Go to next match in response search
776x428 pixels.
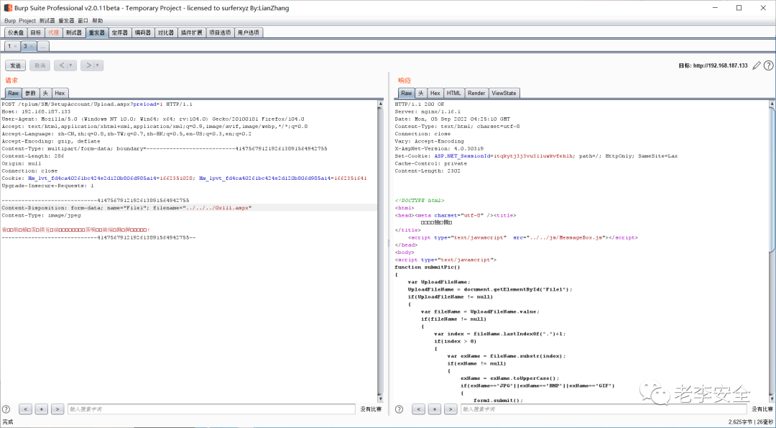pyautogui.click(x=451, y=409)
